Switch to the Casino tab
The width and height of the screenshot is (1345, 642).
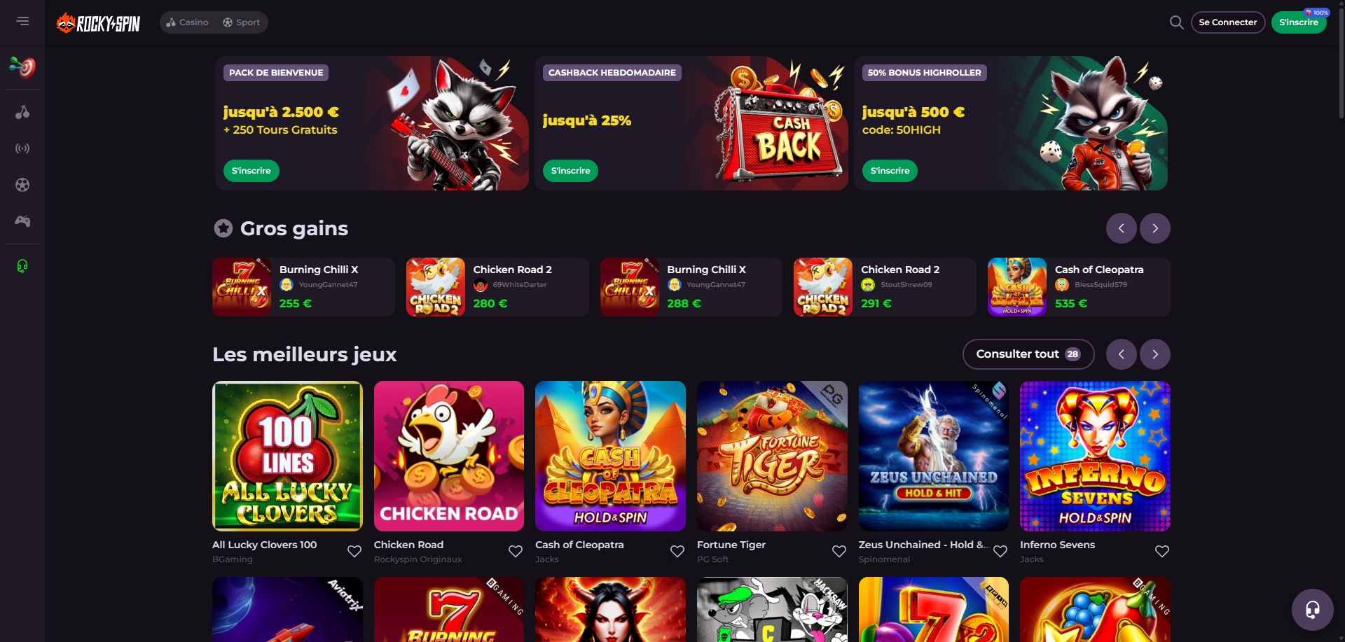coord(187,22)
